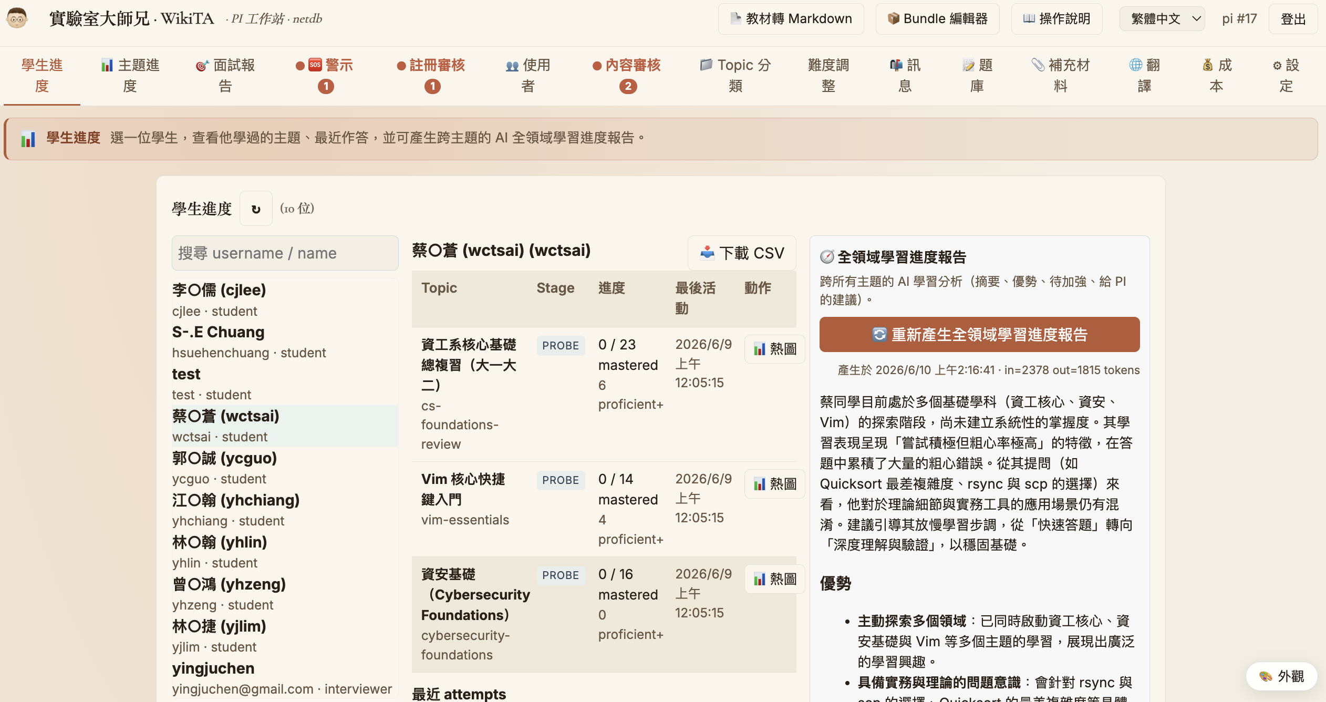The image size is (1326, 702).
Task: Focus the 搜尋 username / name field
Action: click(x=285, y=253)
